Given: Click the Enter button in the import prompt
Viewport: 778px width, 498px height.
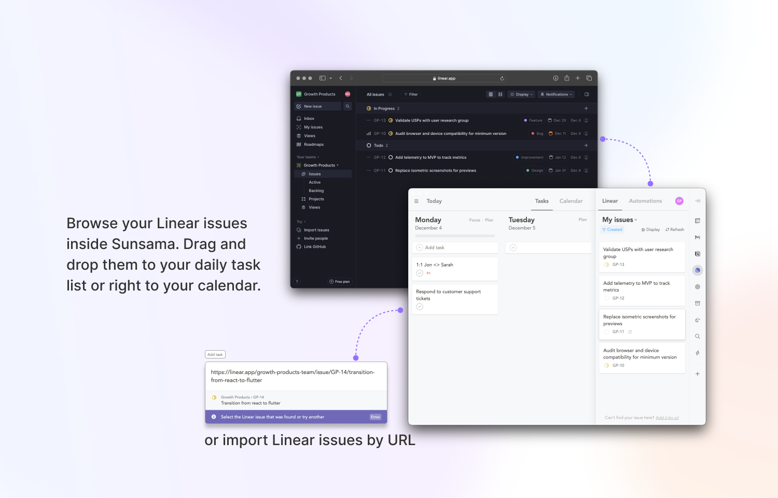Looking at the screenshot, I should (x=376, y=417).
